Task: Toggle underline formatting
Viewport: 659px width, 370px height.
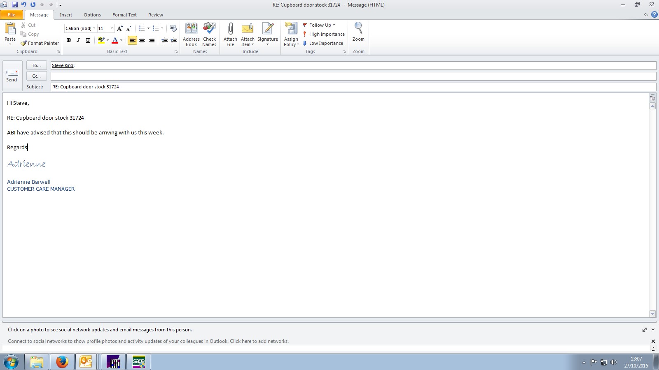Action: click(x=88, y=40)
